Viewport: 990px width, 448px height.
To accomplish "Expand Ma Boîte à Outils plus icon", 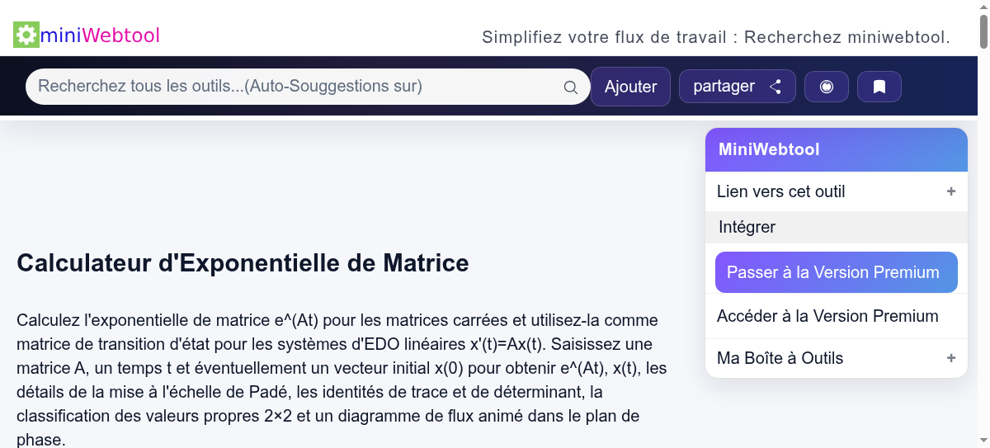I will [951, 358].
